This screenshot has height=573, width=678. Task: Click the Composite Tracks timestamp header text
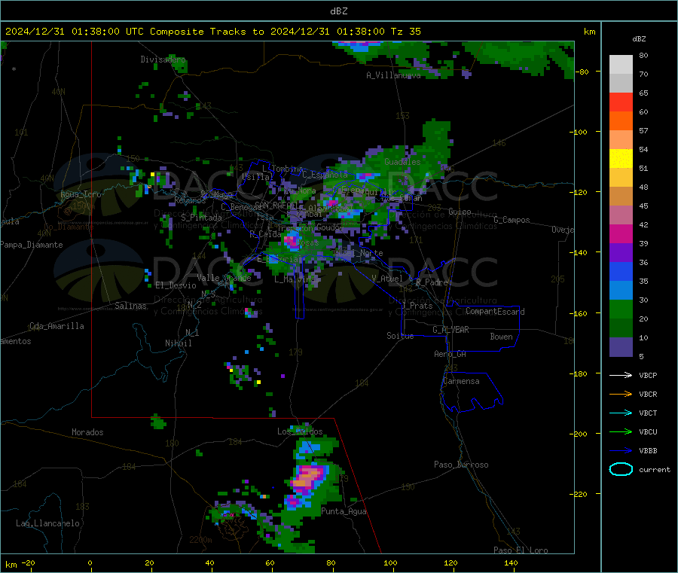(x=212, y=32)
